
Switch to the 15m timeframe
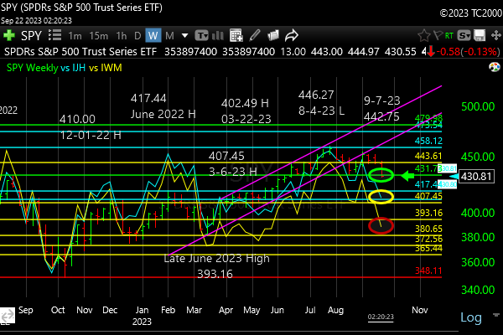click(98, 36)
